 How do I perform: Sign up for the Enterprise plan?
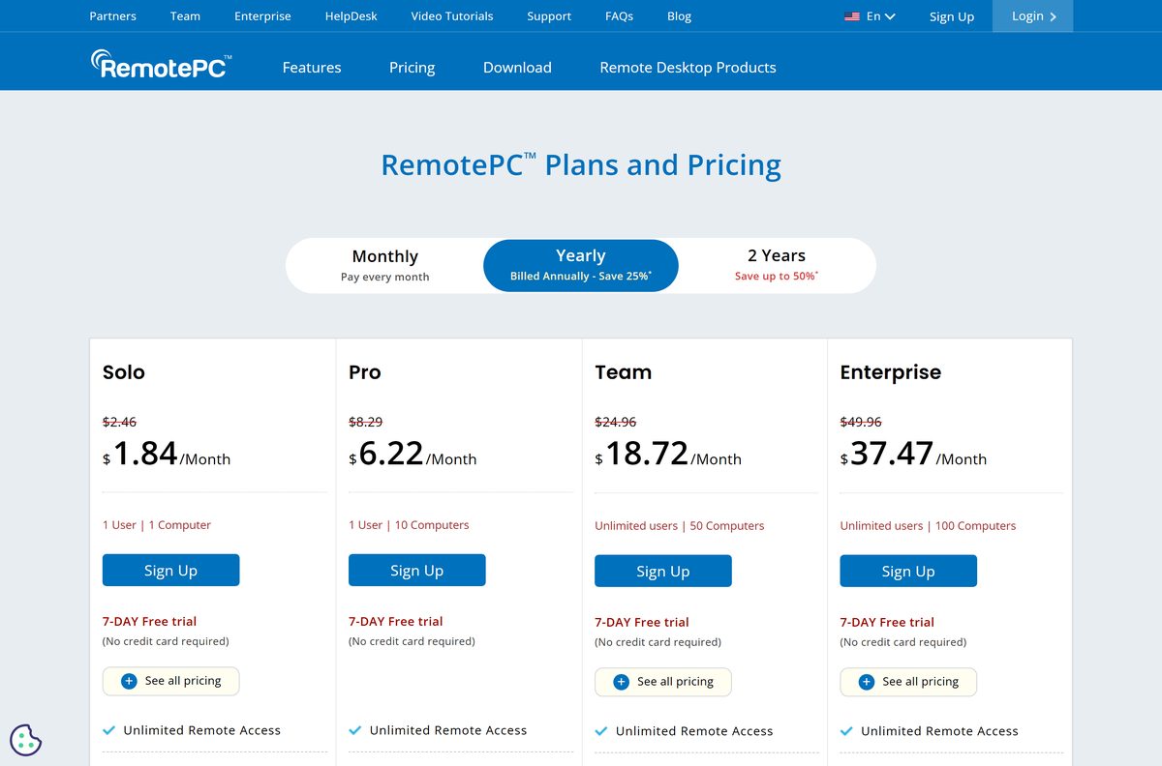[908, 572]
